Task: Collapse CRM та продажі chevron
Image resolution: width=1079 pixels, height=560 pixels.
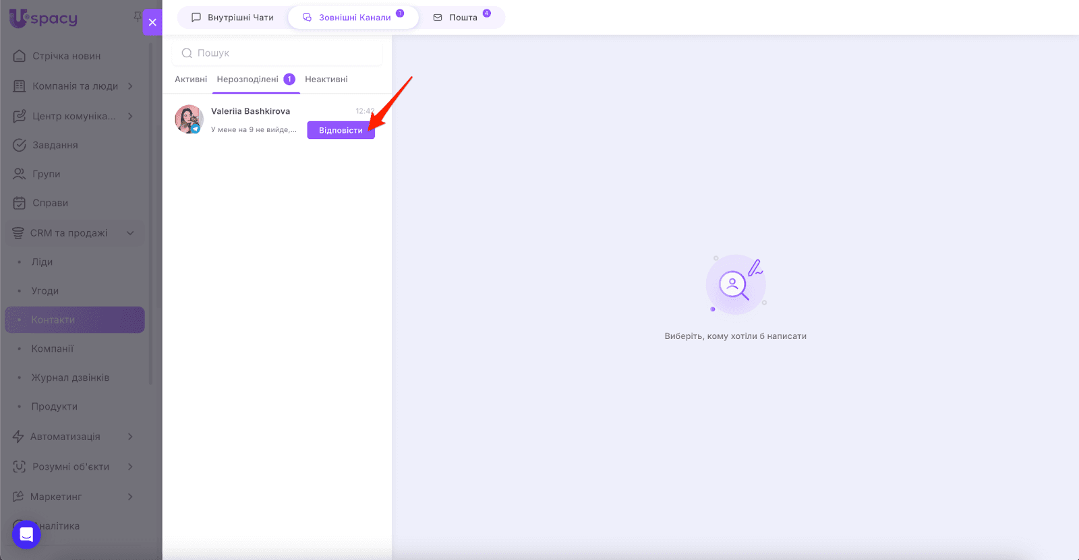Action: click(x=130, y=233)
